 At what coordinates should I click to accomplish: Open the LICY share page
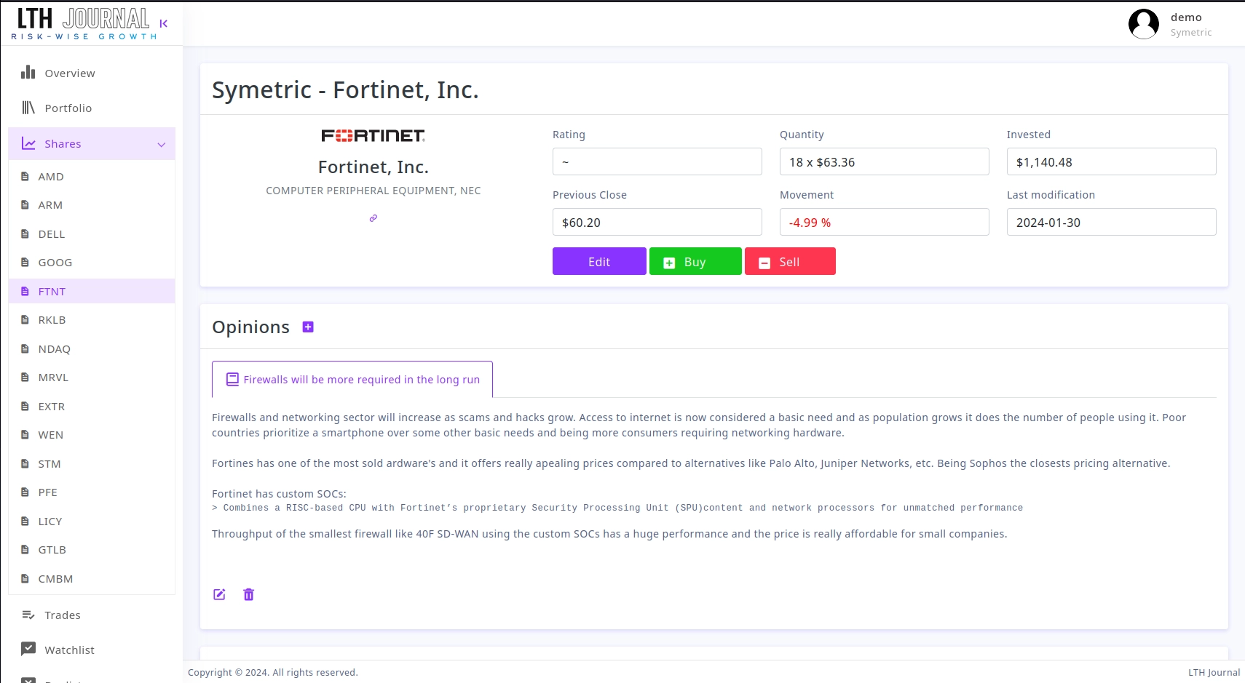point(92,521)
